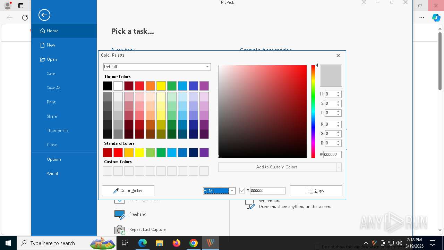Click Add to Custom Colors button
444x250 pixels.
(277, 167)
